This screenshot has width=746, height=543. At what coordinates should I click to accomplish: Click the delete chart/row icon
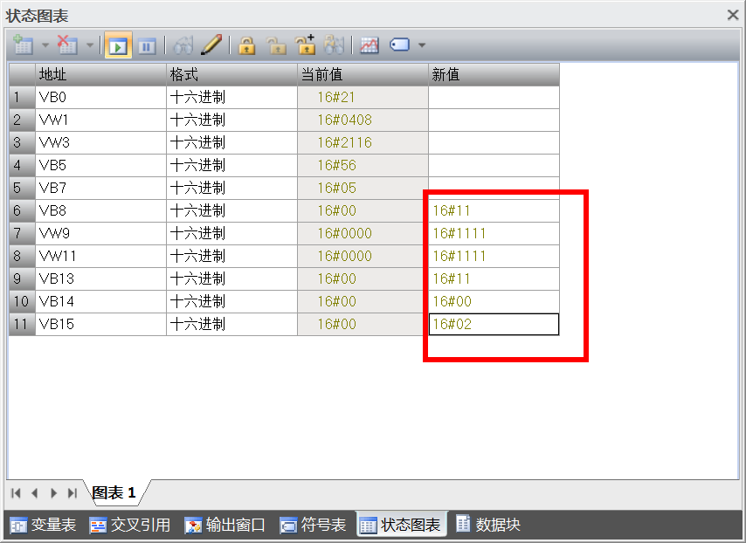coord(67,45)
